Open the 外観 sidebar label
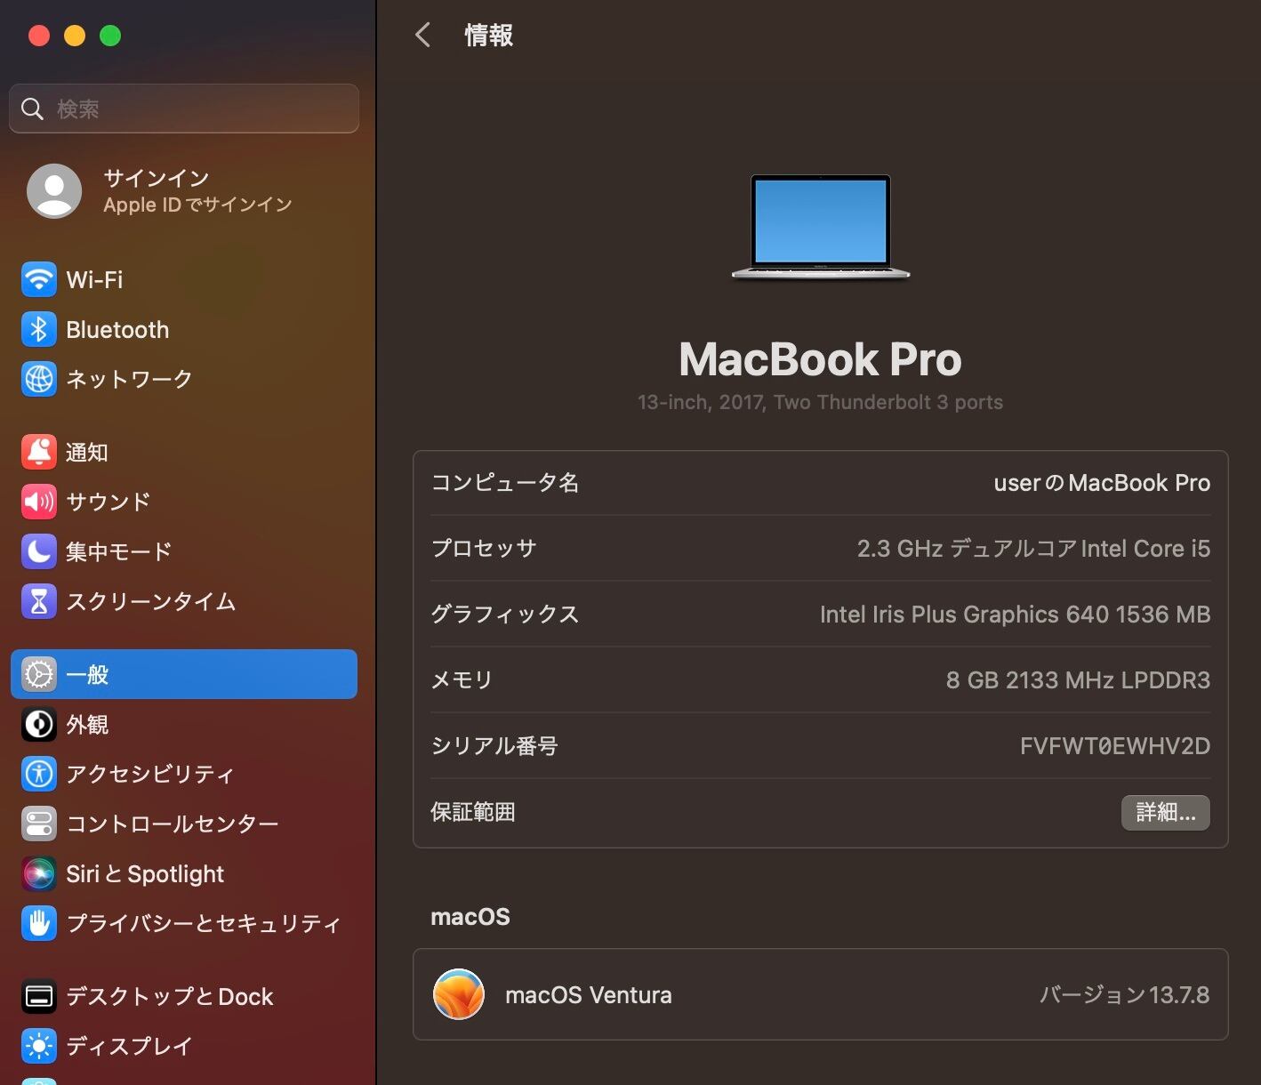 87,724
